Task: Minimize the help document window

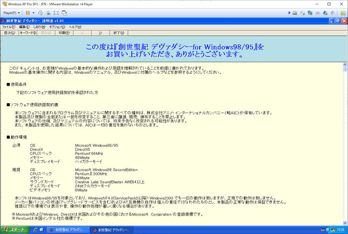Action: click(332, 21)
